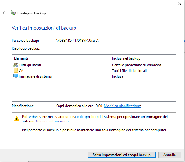Click the Tutti gli utenti users icon
Image resolution: width=185 pixels, height=162 pixels.
coord(16,65)
